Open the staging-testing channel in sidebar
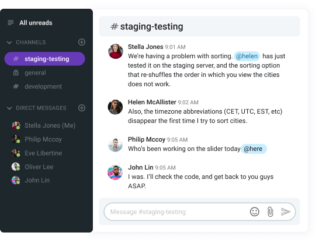 point(44,59)
